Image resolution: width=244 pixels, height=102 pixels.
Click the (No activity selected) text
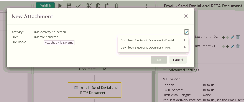point(50,32)
